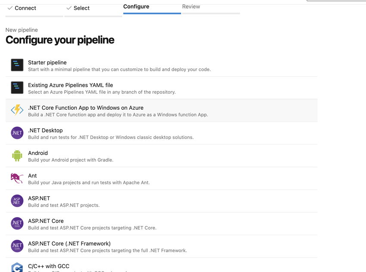Click the Existing Azure Pipelines YAML file icon

[x=17, y=87]
